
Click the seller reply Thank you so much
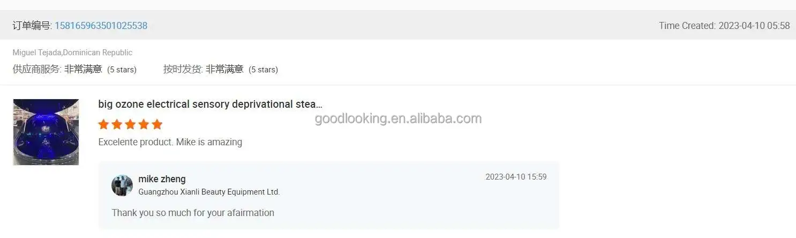point(193,213)
